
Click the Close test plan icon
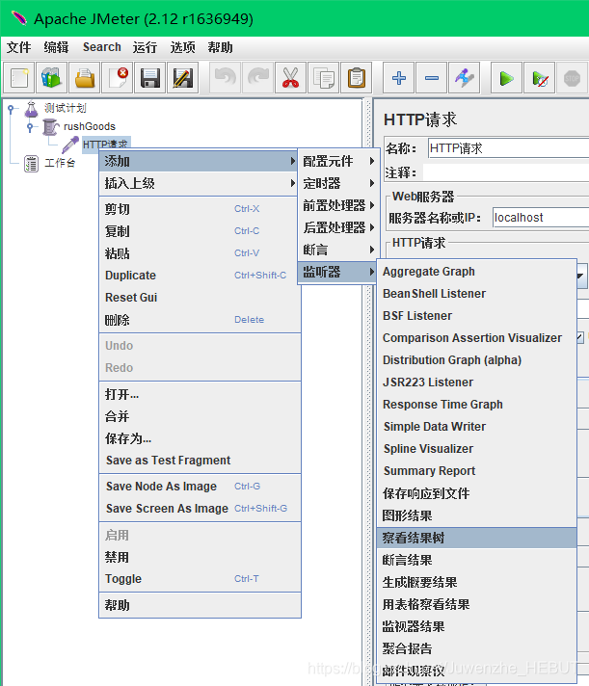pyautogui.click(x=118, y=78)
